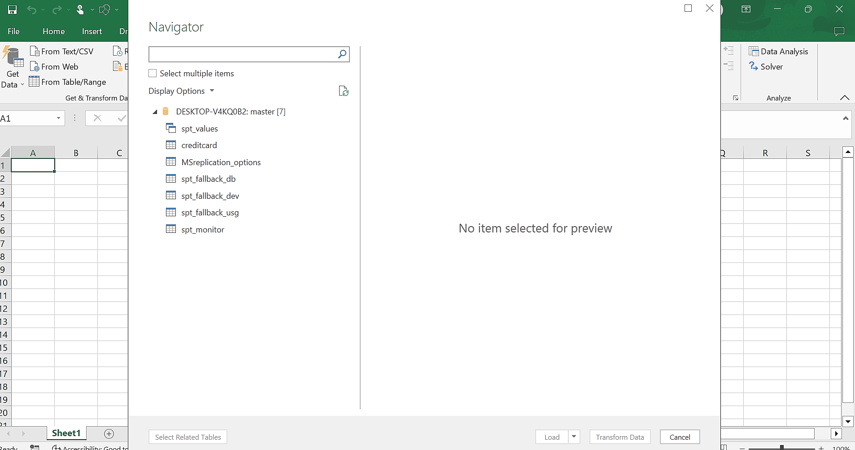Click the Redo arrow icon
Screen dimensions: 855x450
pos(57,9)
